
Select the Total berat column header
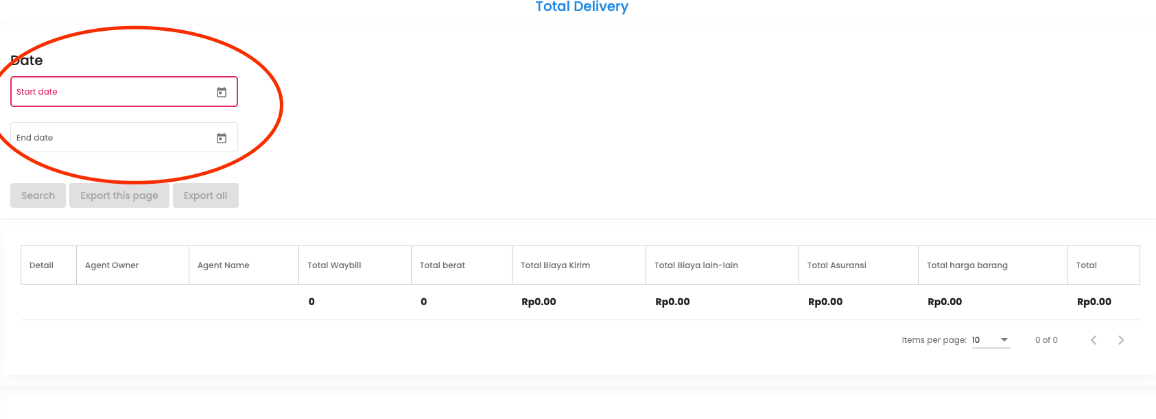pyautogui.click(x=442, y=265)
